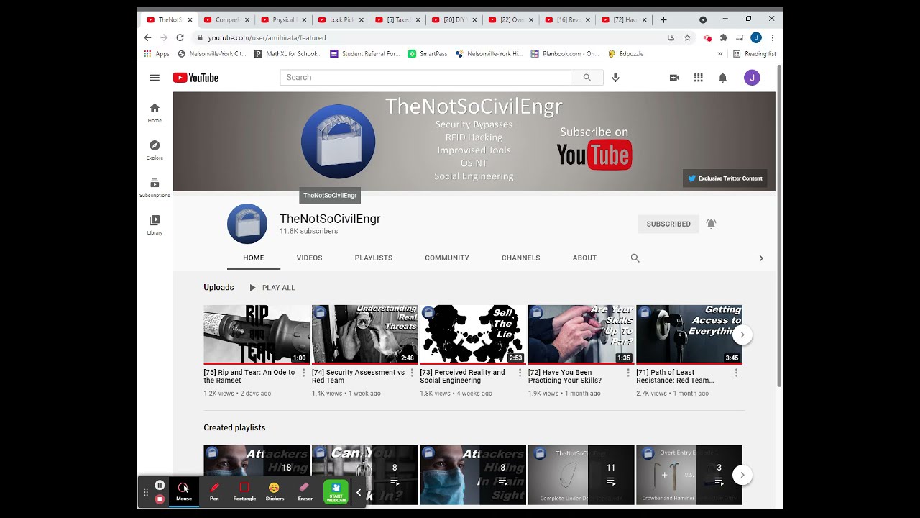Screen dimensions: 920x518
Task: Open the account avatar menu
Action: [752, 78]
